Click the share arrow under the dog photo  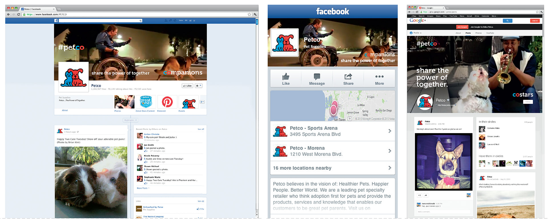426,195
